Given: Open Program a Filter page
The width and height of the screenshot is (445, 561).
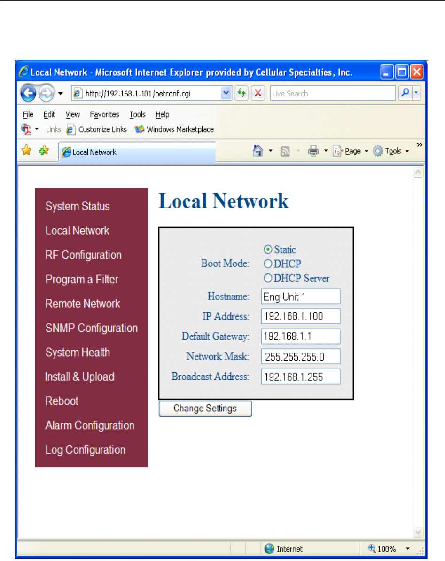Looking at the screenshot, I should (82, 279).
